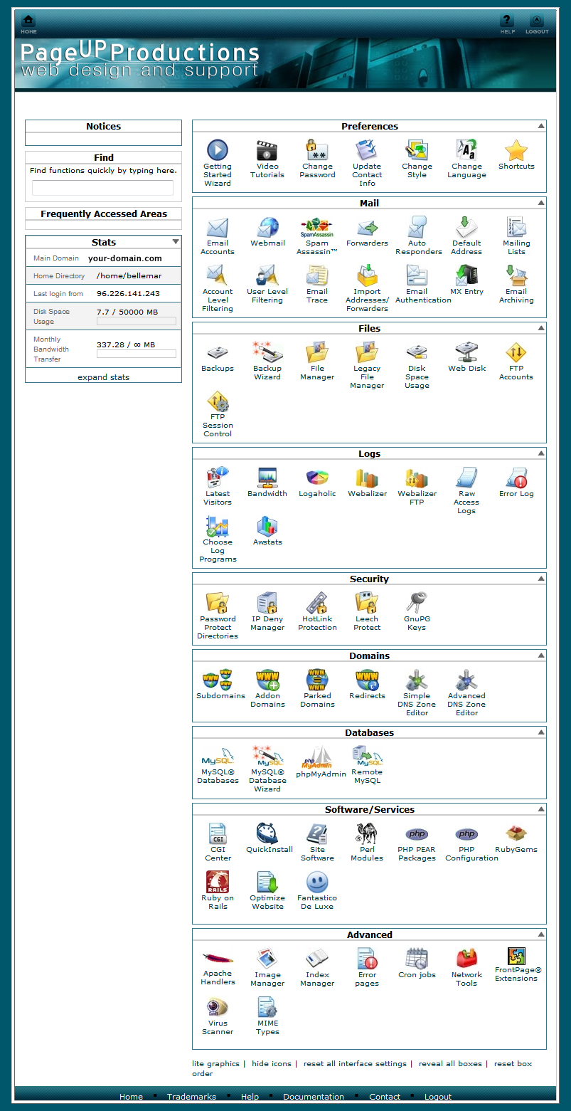The image size is (571, 1111).
Task: Collapse the Preferences section
Action: (x=541, y=126)
